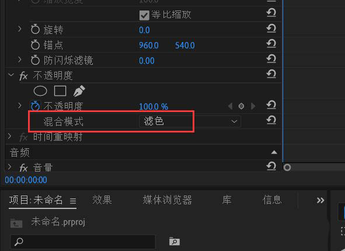Switch to the 效果 tab
345x251 pixels.
coord(102,200)
